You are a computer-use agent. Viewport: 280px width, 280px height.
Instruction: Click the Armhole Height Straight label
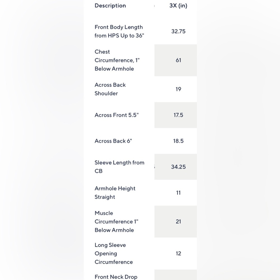pos(115,193)
